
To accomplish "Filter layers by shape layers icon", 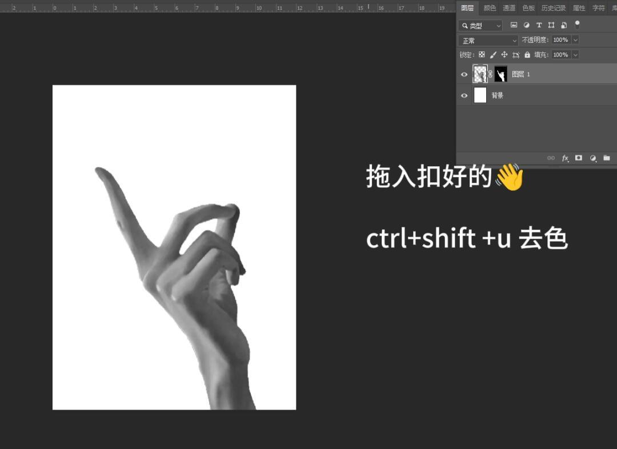I will (x=551, y=25).
